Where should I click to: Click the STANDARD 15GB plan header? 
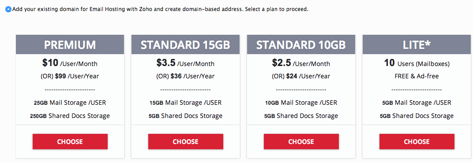point(185,44)
